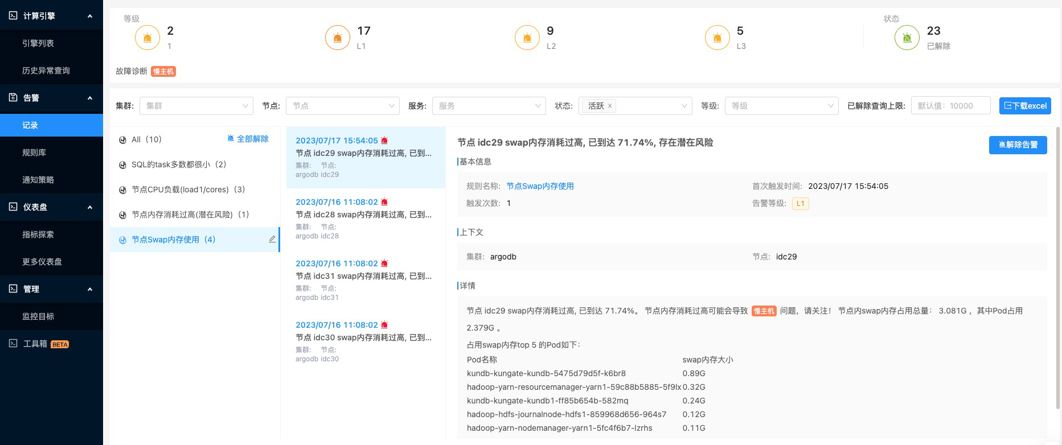Open the 服务 dropdown
The width and height of the screenshot is (1062, 445).
click(x=489, y=106)
